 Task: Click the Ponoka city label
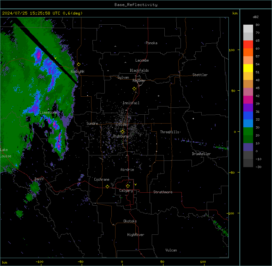[151, 43]
